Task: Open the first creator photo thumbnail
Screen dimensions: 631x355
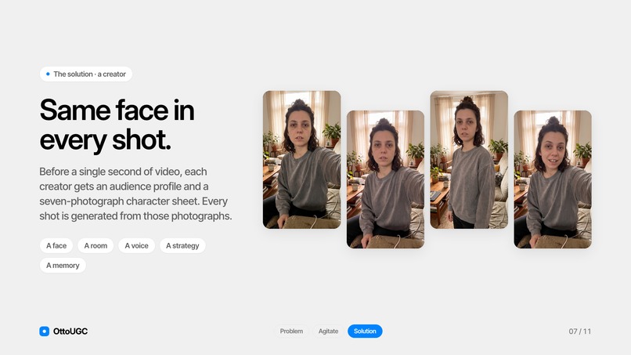Action: (x=302, y=160)
